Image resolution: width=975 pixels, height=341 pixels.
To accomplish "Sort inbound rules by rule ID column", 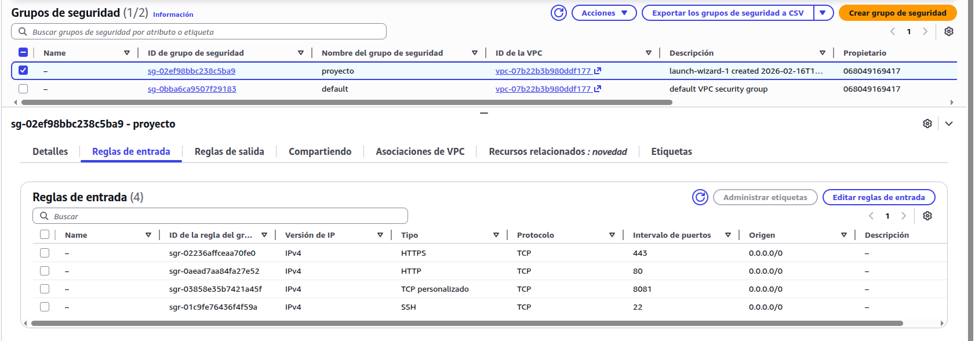I will tap(264, 235).
